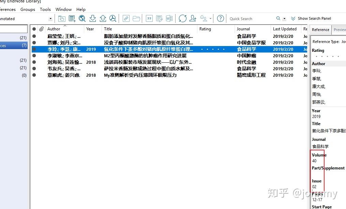Open the Tools menu
Viewport: 346px width, 209px height.
(x=45, y=9)
